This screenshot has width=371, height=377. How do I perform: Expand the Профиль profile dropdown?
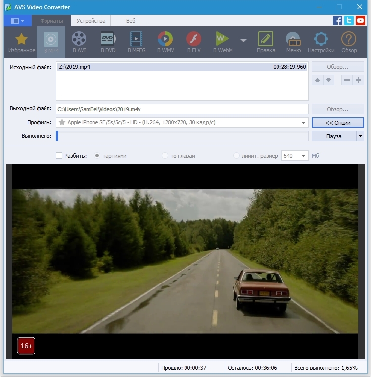(303, 123)
